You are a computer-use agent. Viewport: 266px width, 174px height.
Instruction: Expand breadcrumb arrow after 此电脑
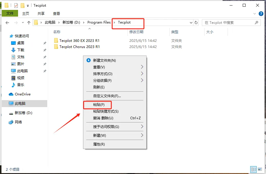point(59,22)
